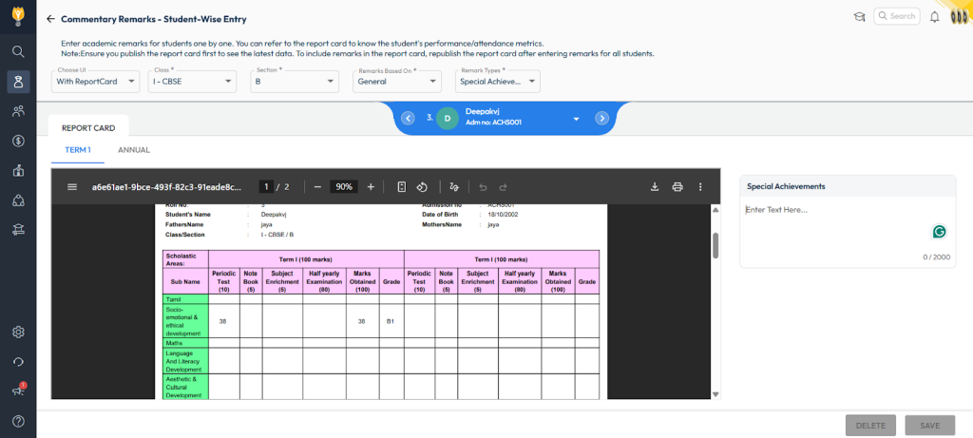Open the Remark Types dropdown
Viewport: 973px width, 438px height.
pyautogui.click(x=498, y=82)
